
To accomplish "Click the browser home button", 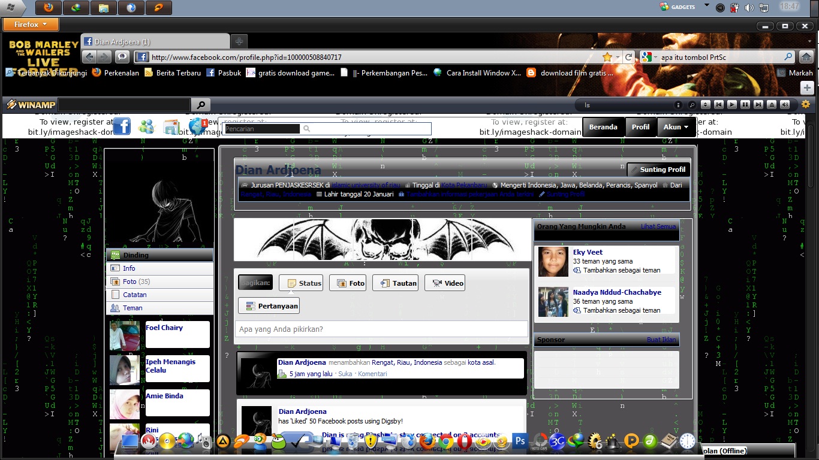I will (806, 57).
